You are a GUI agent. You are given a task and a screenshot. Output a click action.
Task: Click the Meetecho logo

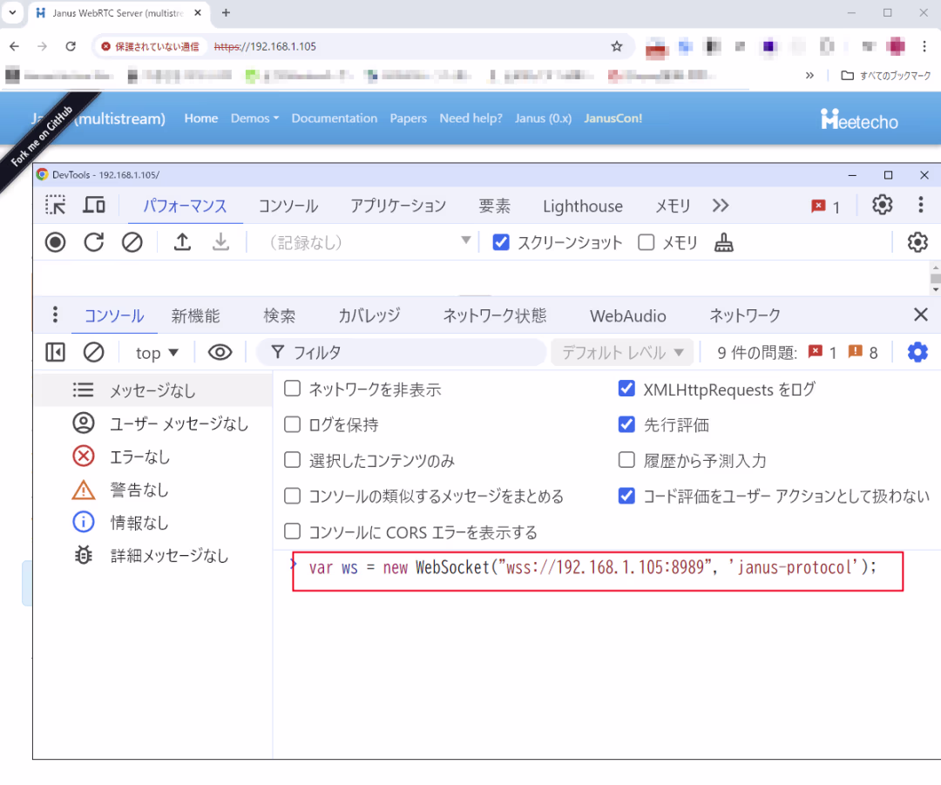coord(859,119)
